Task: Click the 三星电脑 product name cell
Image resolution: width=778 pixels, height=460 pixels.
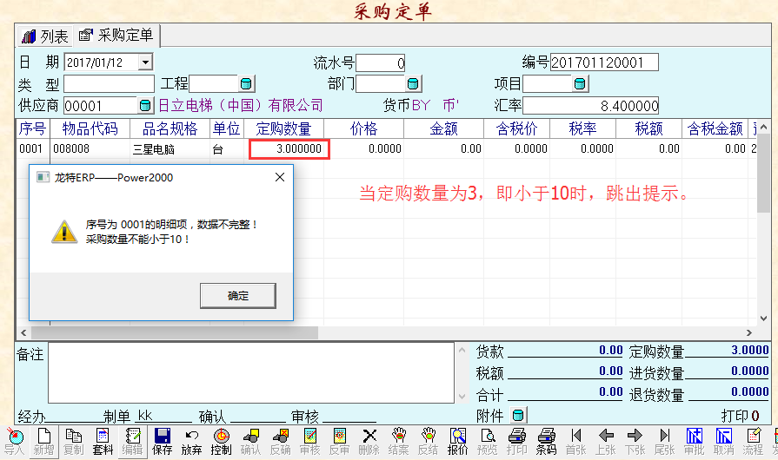Action: (x=170, y=148)
